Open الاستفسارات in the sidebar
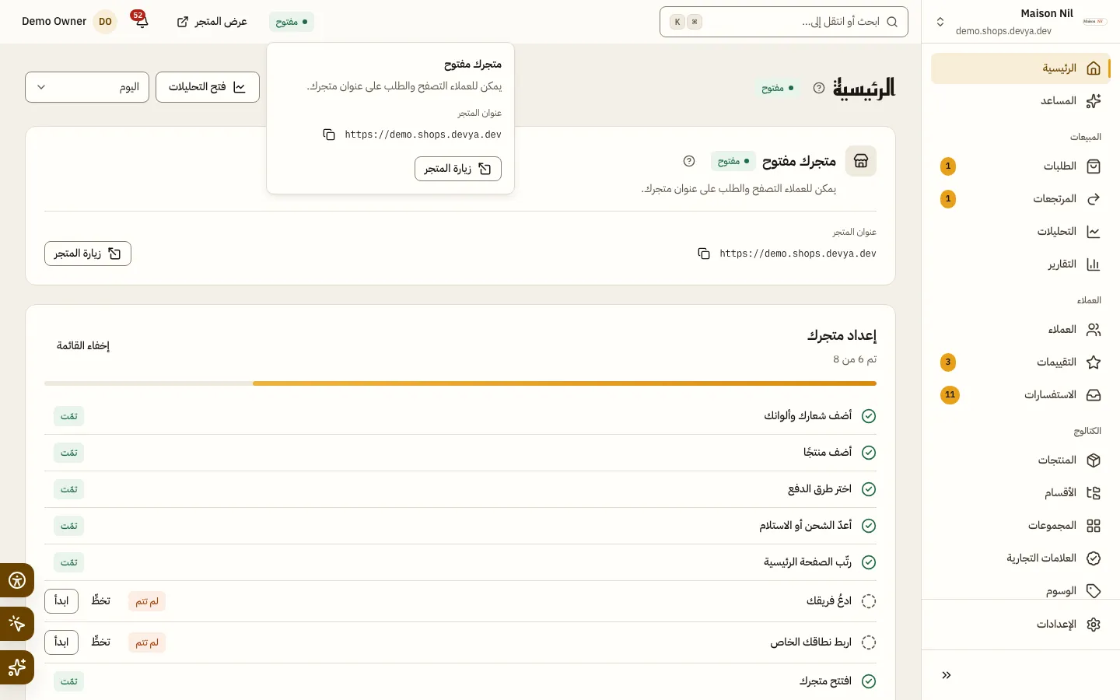Viewport: 1120px width, 700px height. 1020,395
